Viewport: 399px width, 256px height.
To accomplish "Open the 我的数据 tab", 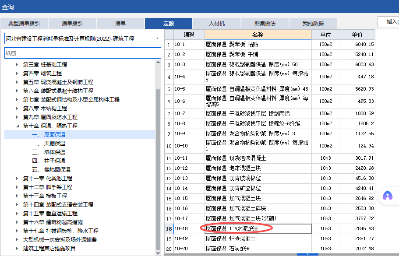I will coord(313,24).
